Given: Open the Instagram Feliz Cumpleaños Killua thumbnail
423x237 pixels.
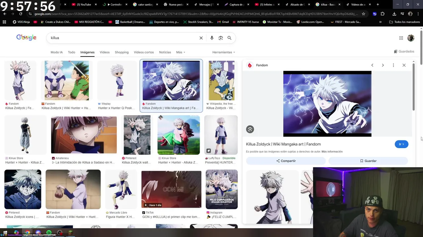Looking at the screenshot, I should [x=221, y=189].
